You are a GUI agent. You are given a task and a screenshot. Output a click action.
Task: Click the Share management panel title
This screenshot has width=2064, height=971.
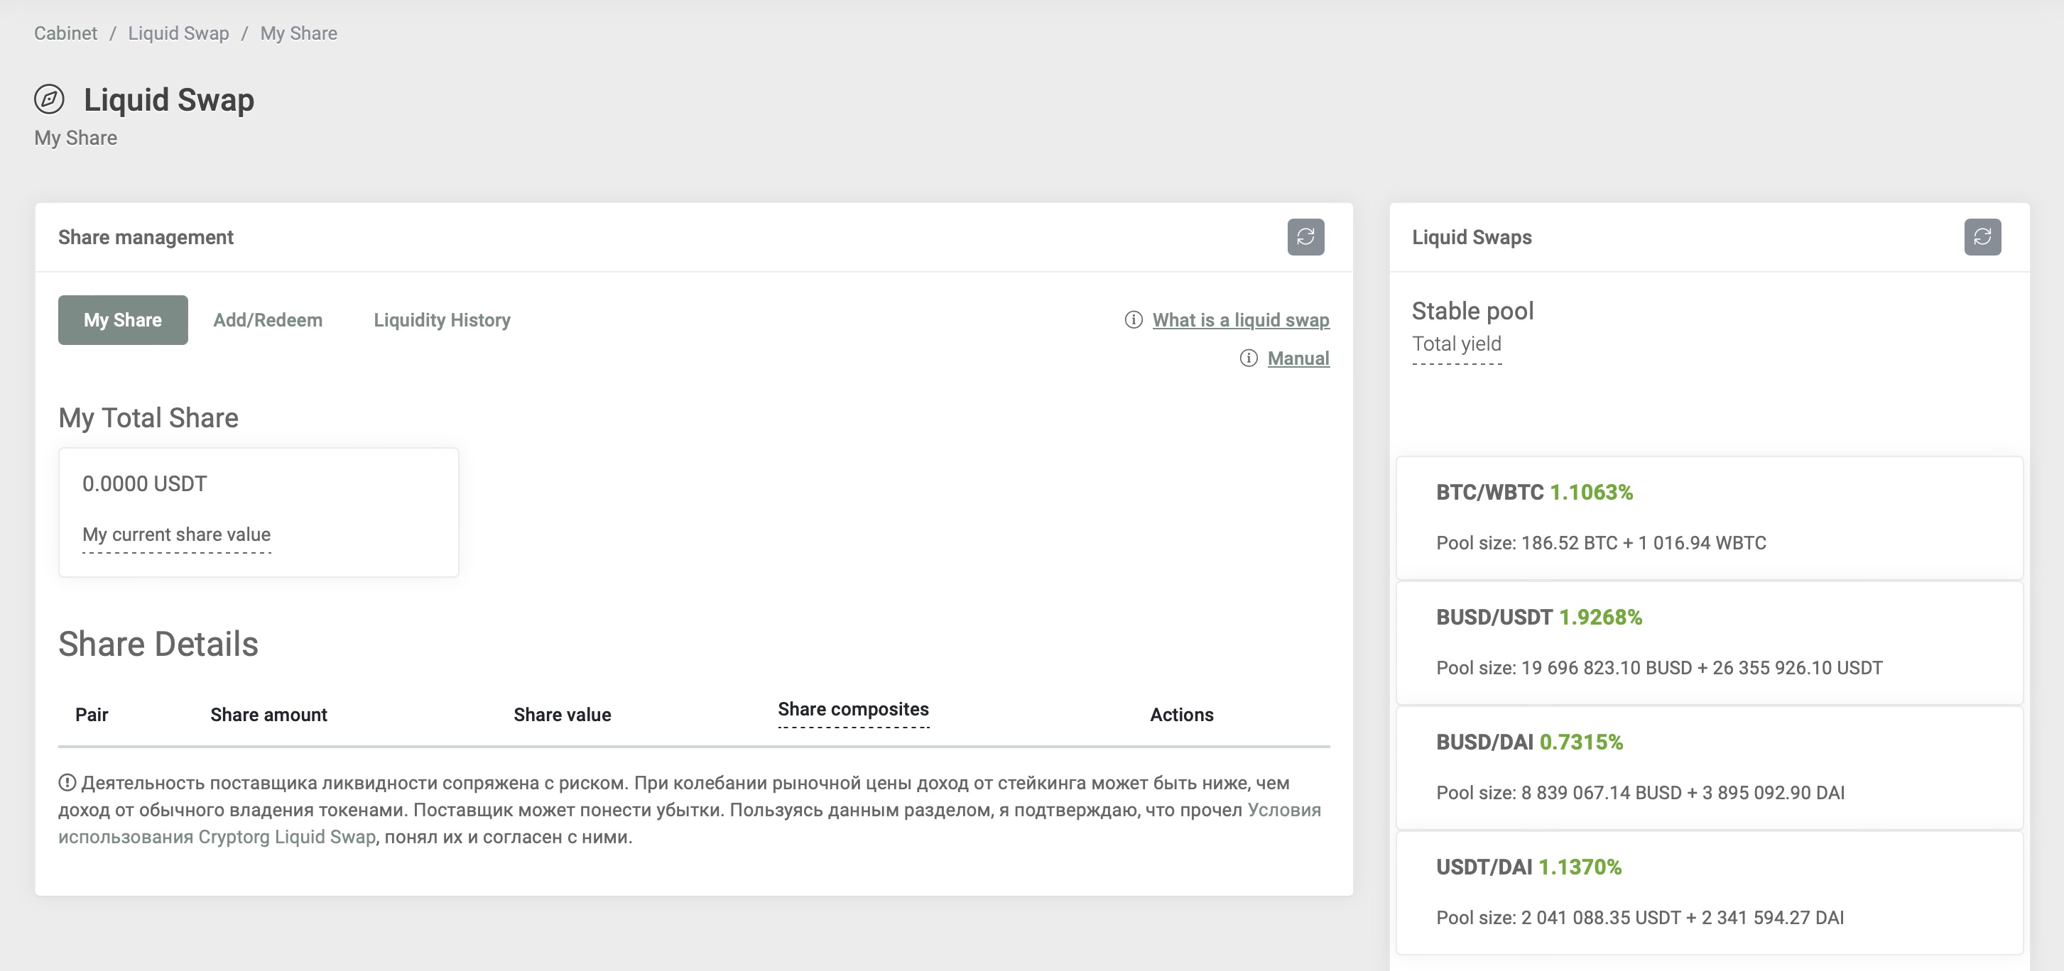pyautogui.click(x=146, y=237)
